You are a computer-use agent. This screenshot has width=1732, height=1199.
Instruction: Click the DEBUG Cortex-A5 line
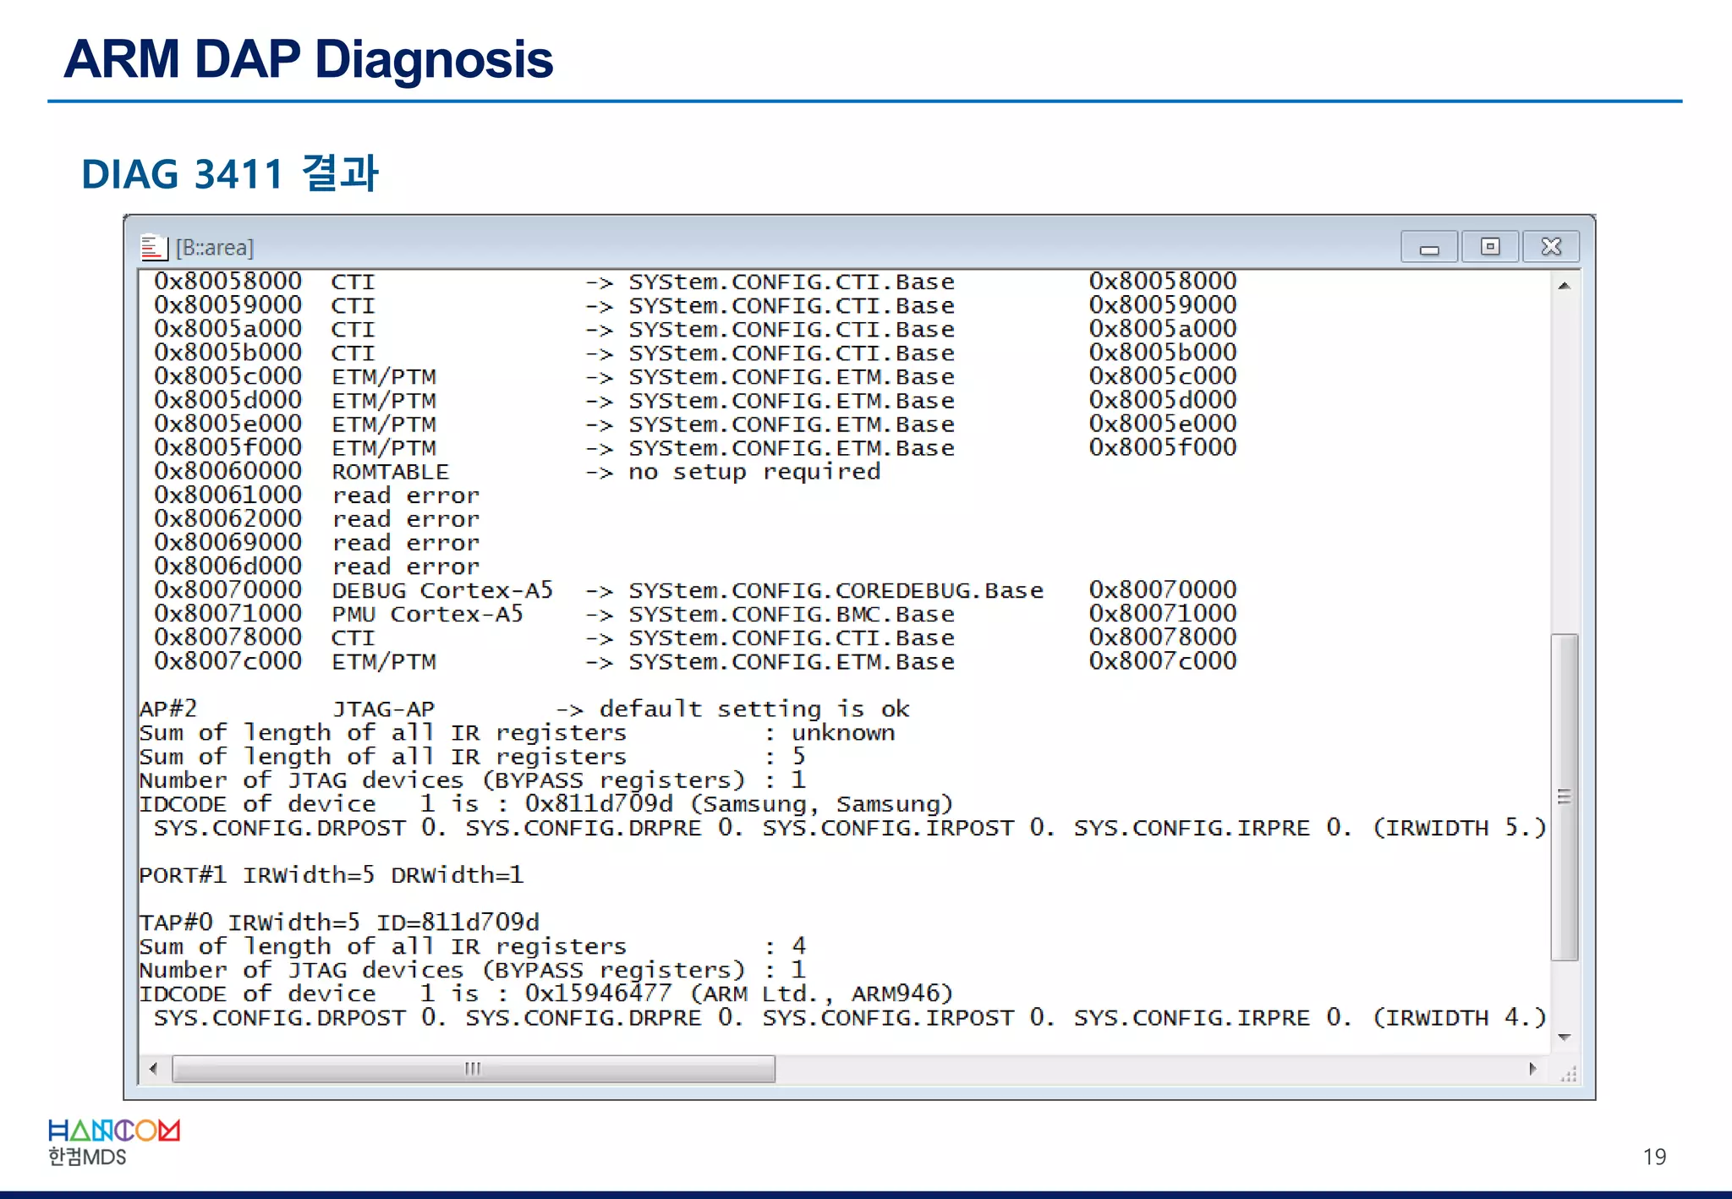(x=441, y=590)
